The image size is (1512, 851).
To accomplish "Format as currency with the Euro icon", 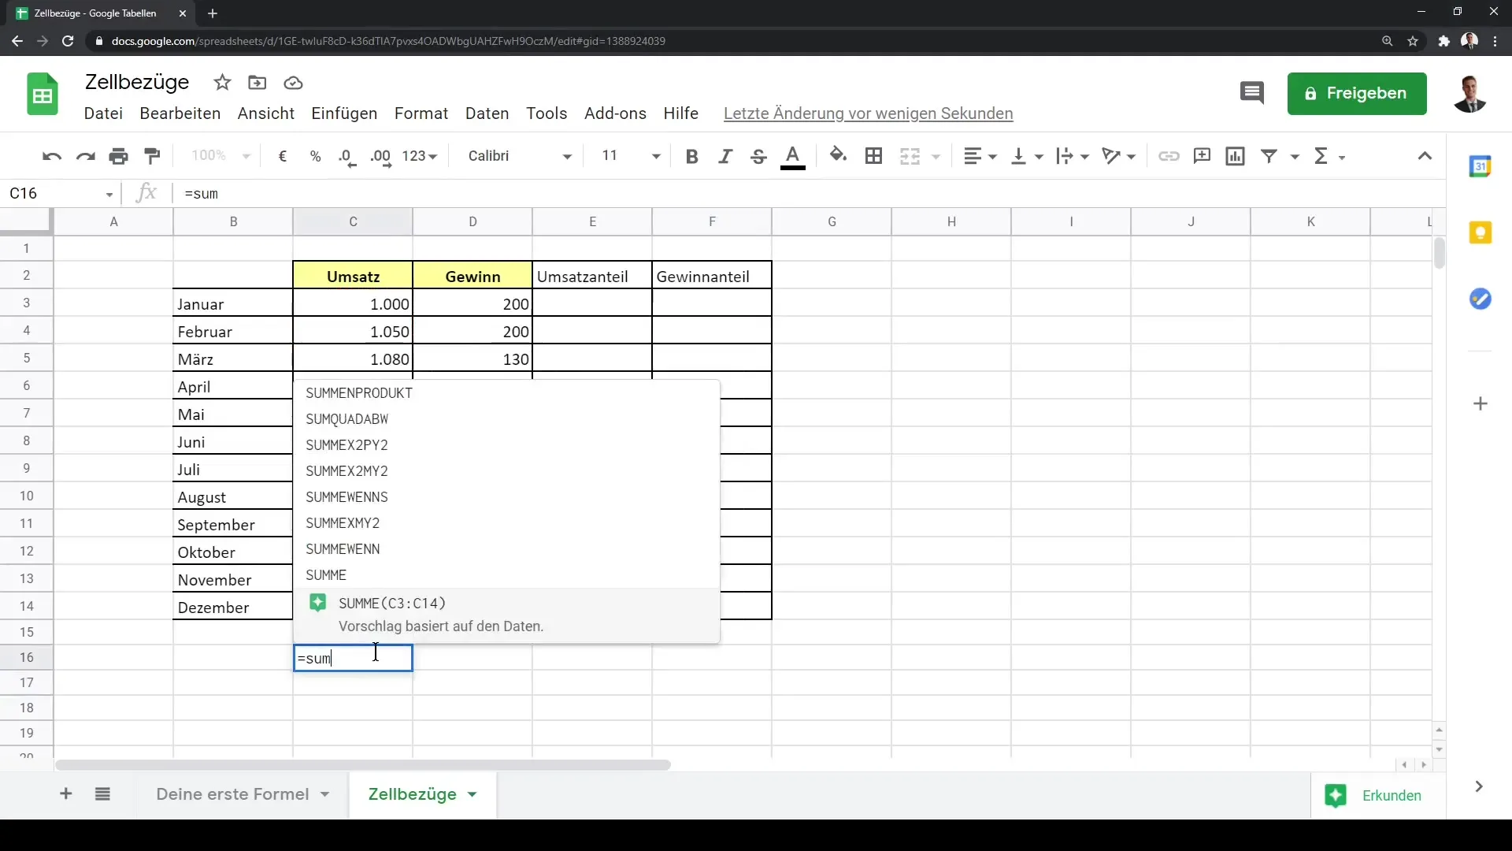I will coord(283,156).
